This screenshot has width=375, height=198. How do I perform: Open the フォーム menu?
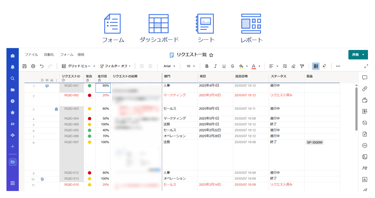67,55
